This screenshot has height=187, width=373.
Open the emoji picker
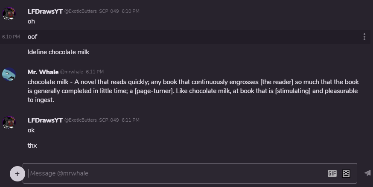(x=346, y=173)
